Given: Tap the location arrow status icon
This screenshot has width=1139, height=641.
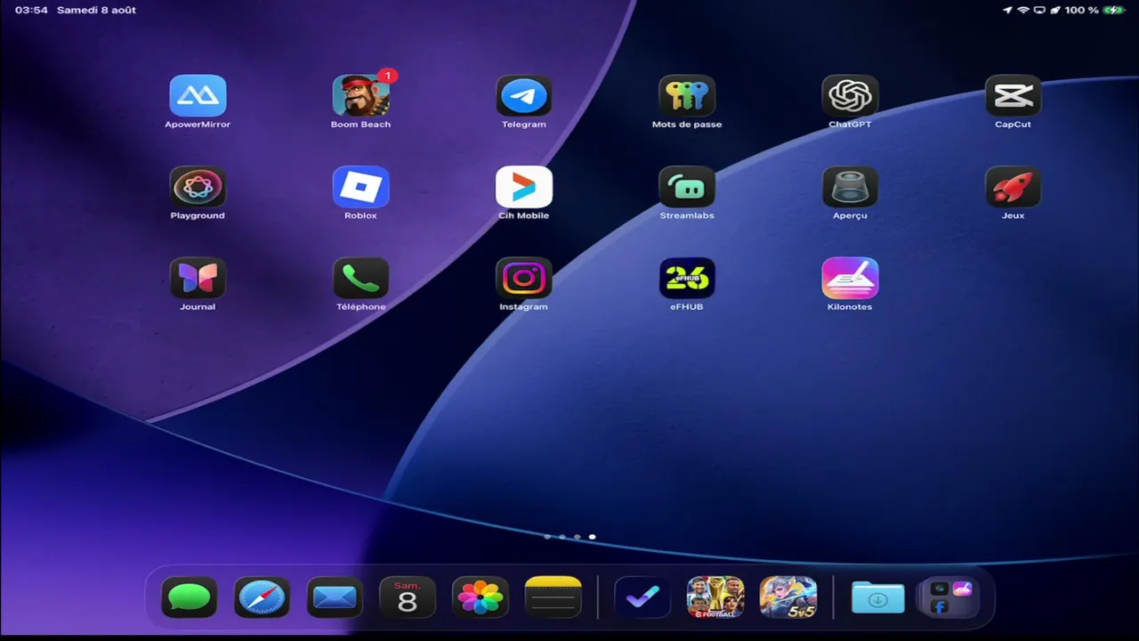Looking at the screenshot, I should pos(1007,10).
